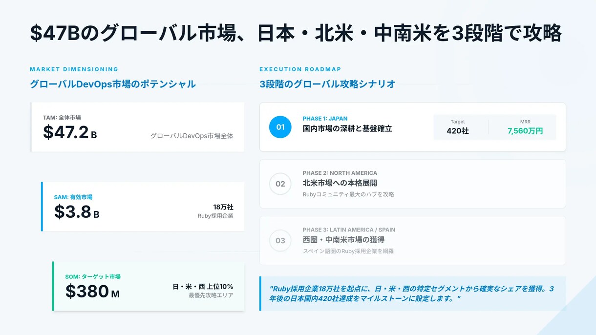Viewport: 596px width, 335px height.
Task: Select heading 3段階のグローバル攻略シナリオ
Action: click(x=327, y=84)
